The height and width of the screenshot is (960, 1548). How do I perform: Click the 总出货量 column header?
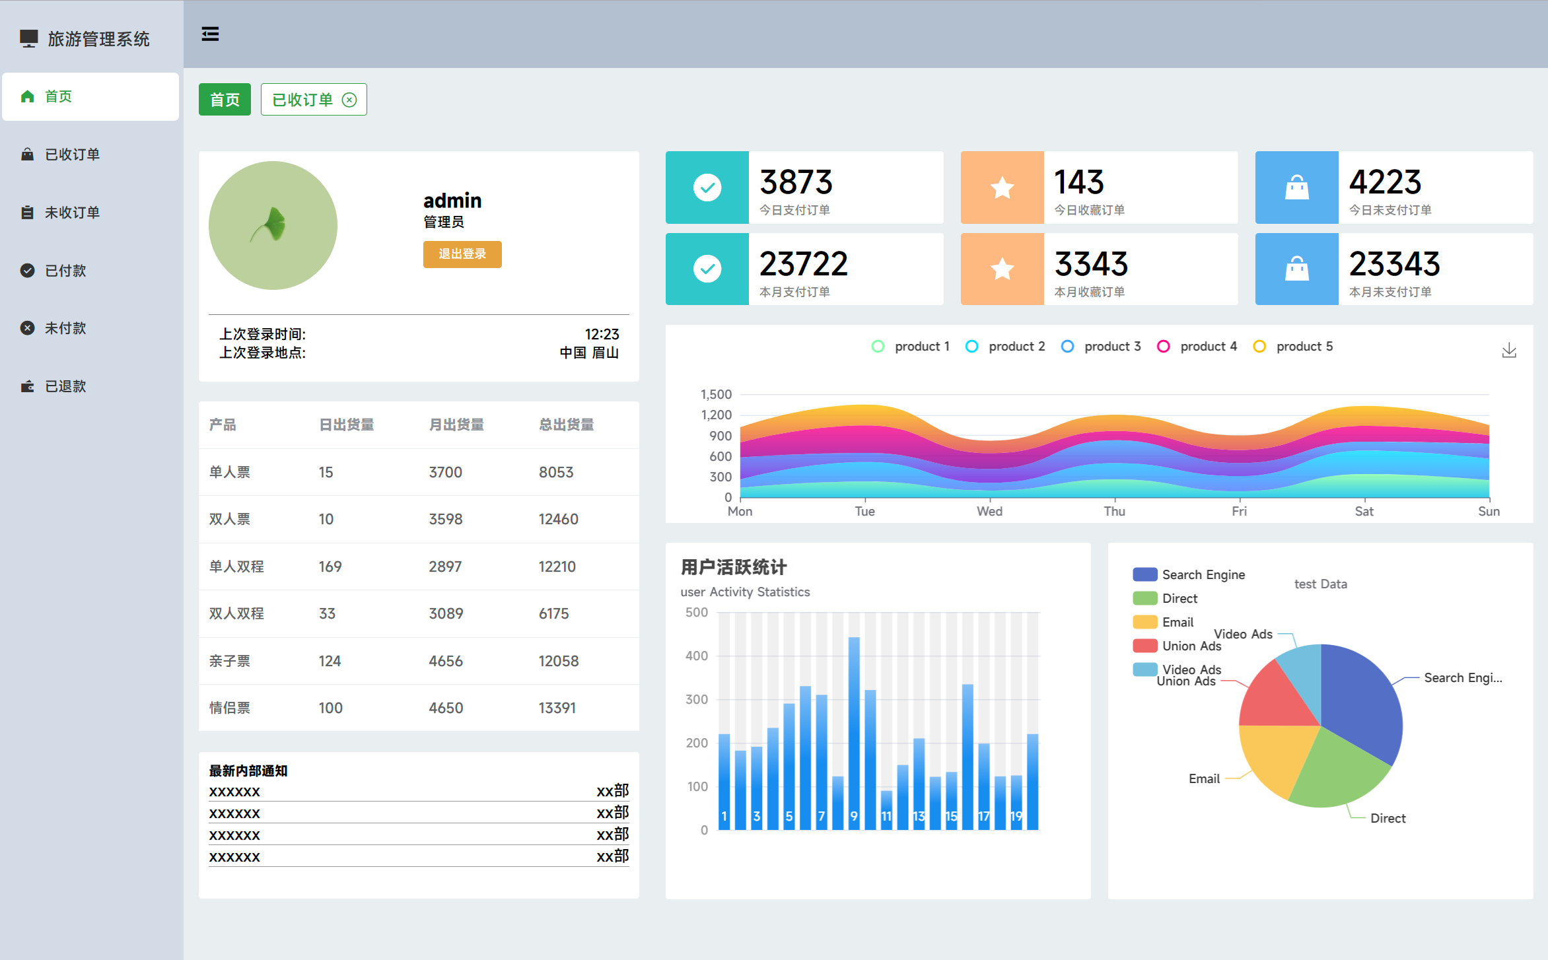567,425
